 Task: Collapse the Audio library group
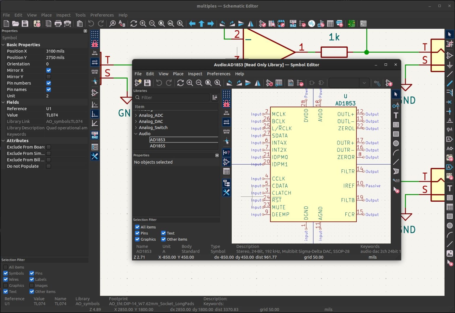tap(136, 134)
